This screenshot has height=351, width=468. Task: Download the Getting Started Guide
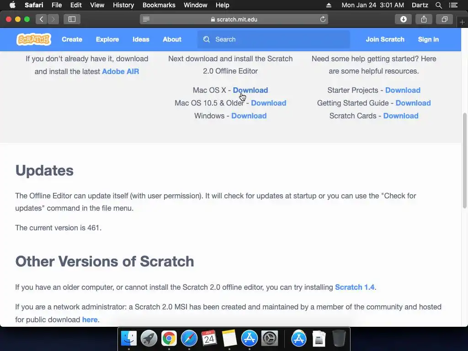click(x=413, y=103)
